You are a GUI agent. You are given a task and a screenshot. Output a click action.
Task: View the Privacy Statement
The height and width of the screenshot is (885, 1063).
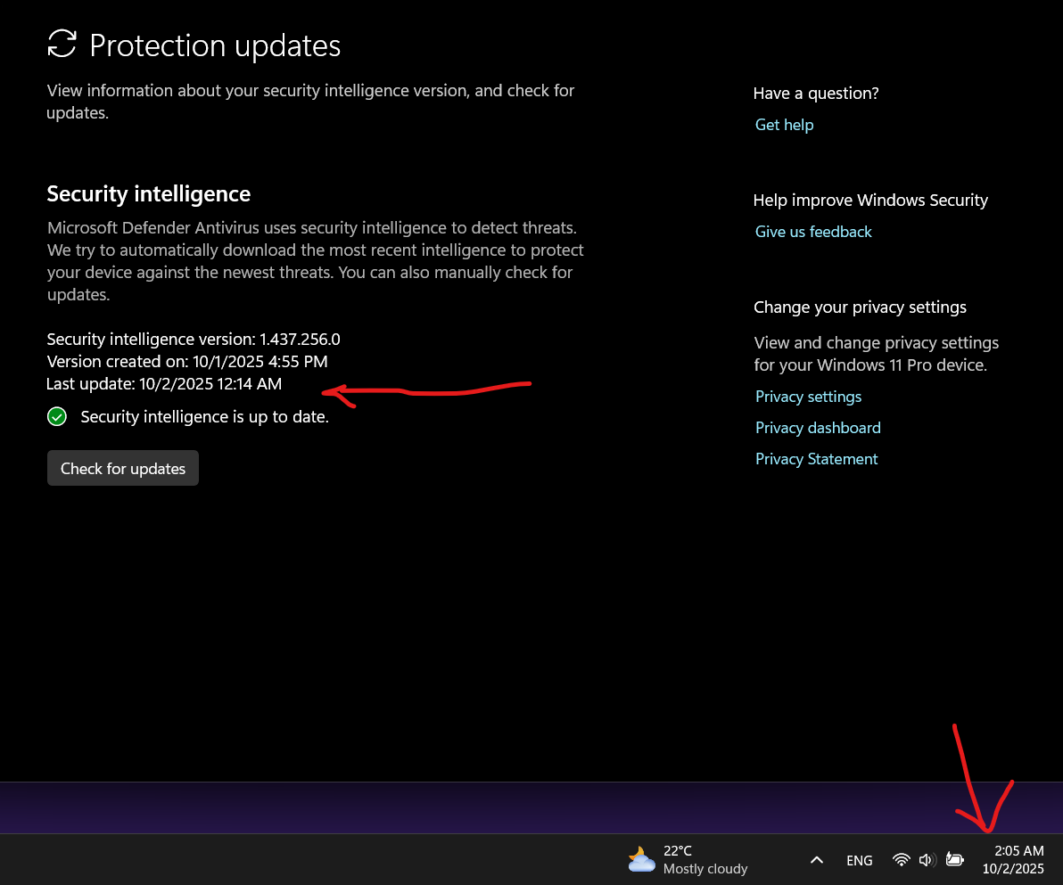pyautogui.click(x=816, y=458)
